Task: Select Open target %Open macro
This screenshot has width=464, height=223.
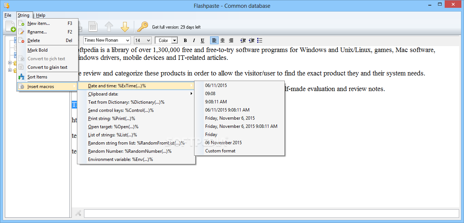Action: click(x=136, y=127)
